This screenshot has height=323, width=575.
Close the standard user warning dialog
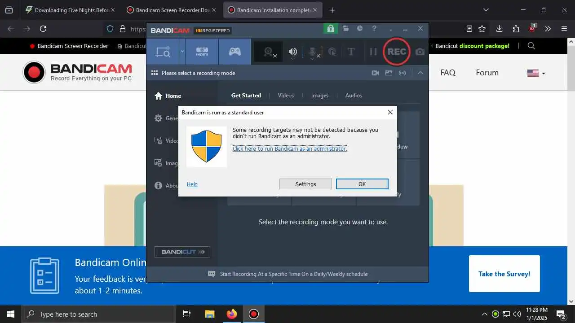click(390, 112)
